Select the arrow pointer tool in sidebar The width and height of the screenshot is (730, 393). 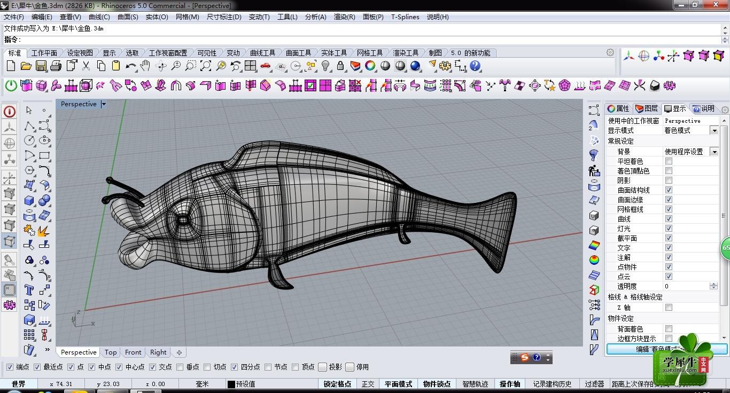pos(29,110)
